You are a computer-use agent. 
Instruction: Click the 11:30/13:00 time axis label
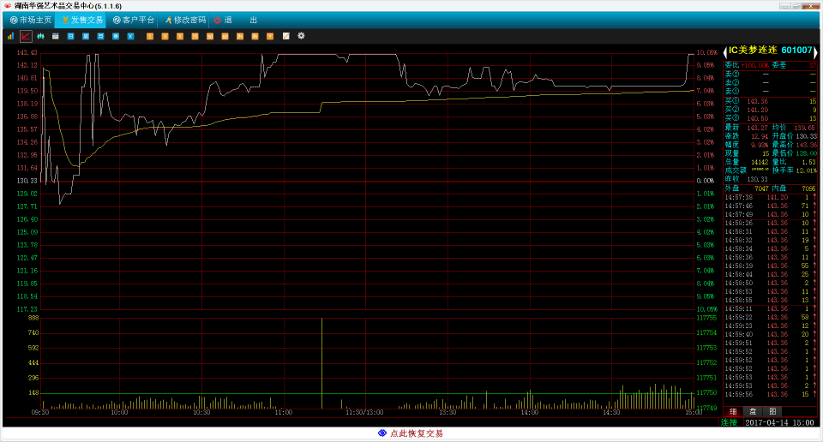click(365, 413)
